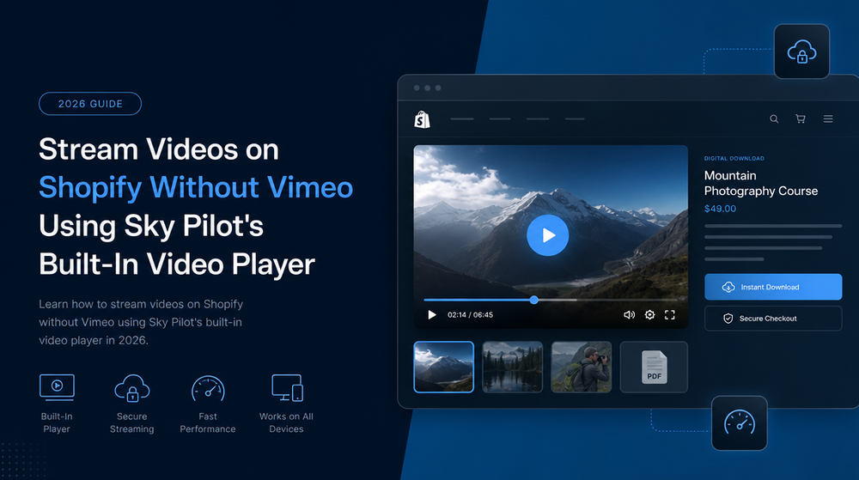Click the $49.00 price
The image size is (859, 480).
tap(720, 209)
